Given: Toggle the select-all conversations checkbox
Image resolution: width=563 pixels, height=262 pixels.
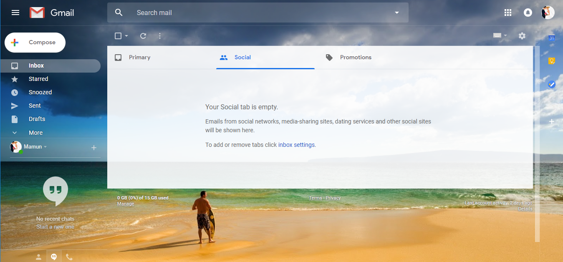Looking at the screenshot, I should [x=118, y=36].
